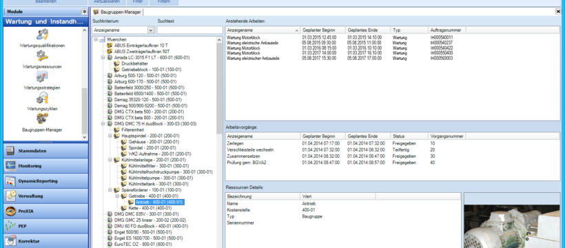This screenshot has height=248, width=565.
Task: Collapse the Späneförderer tree node
Action: pyautogui.click(x=110, y=190)
